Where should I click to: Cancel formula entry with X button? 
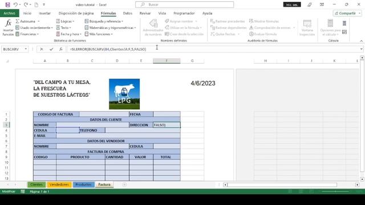pos(42,49)
